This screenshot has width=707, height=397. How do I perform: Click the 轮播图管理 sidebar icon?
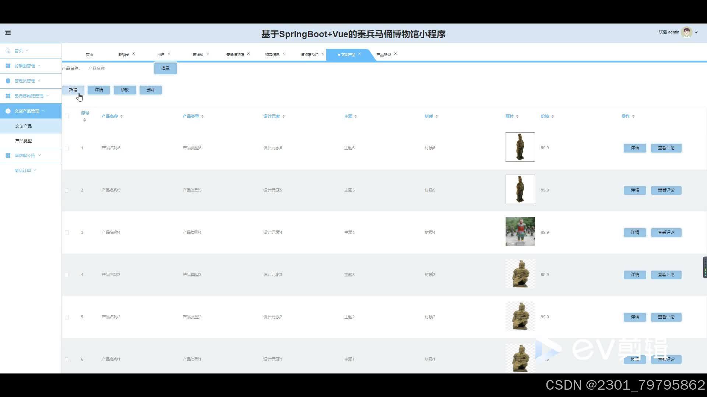(x=8, y=66)
